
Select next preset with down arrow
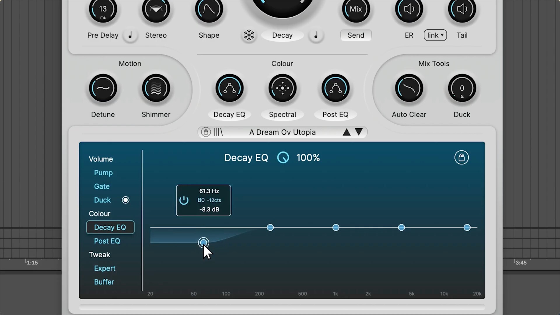click(359, 132)
